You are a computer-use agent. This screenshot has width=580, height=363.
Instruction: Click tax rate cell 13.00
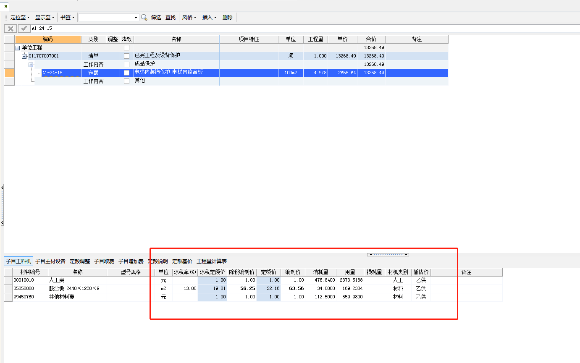click(x=185, y=289)
